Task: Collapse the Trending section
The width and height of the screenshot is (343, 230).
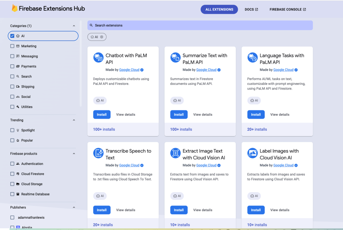Action: 74,120
